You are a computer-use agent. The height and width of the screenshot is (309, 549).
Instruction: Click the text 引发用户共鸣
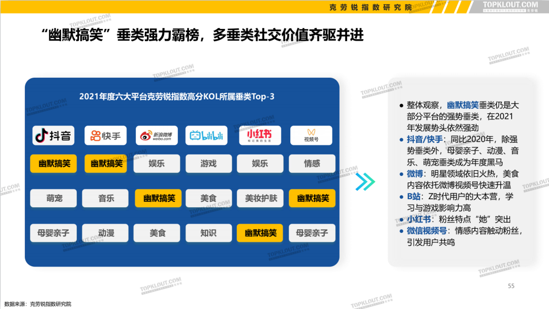[x=431, y=242]
